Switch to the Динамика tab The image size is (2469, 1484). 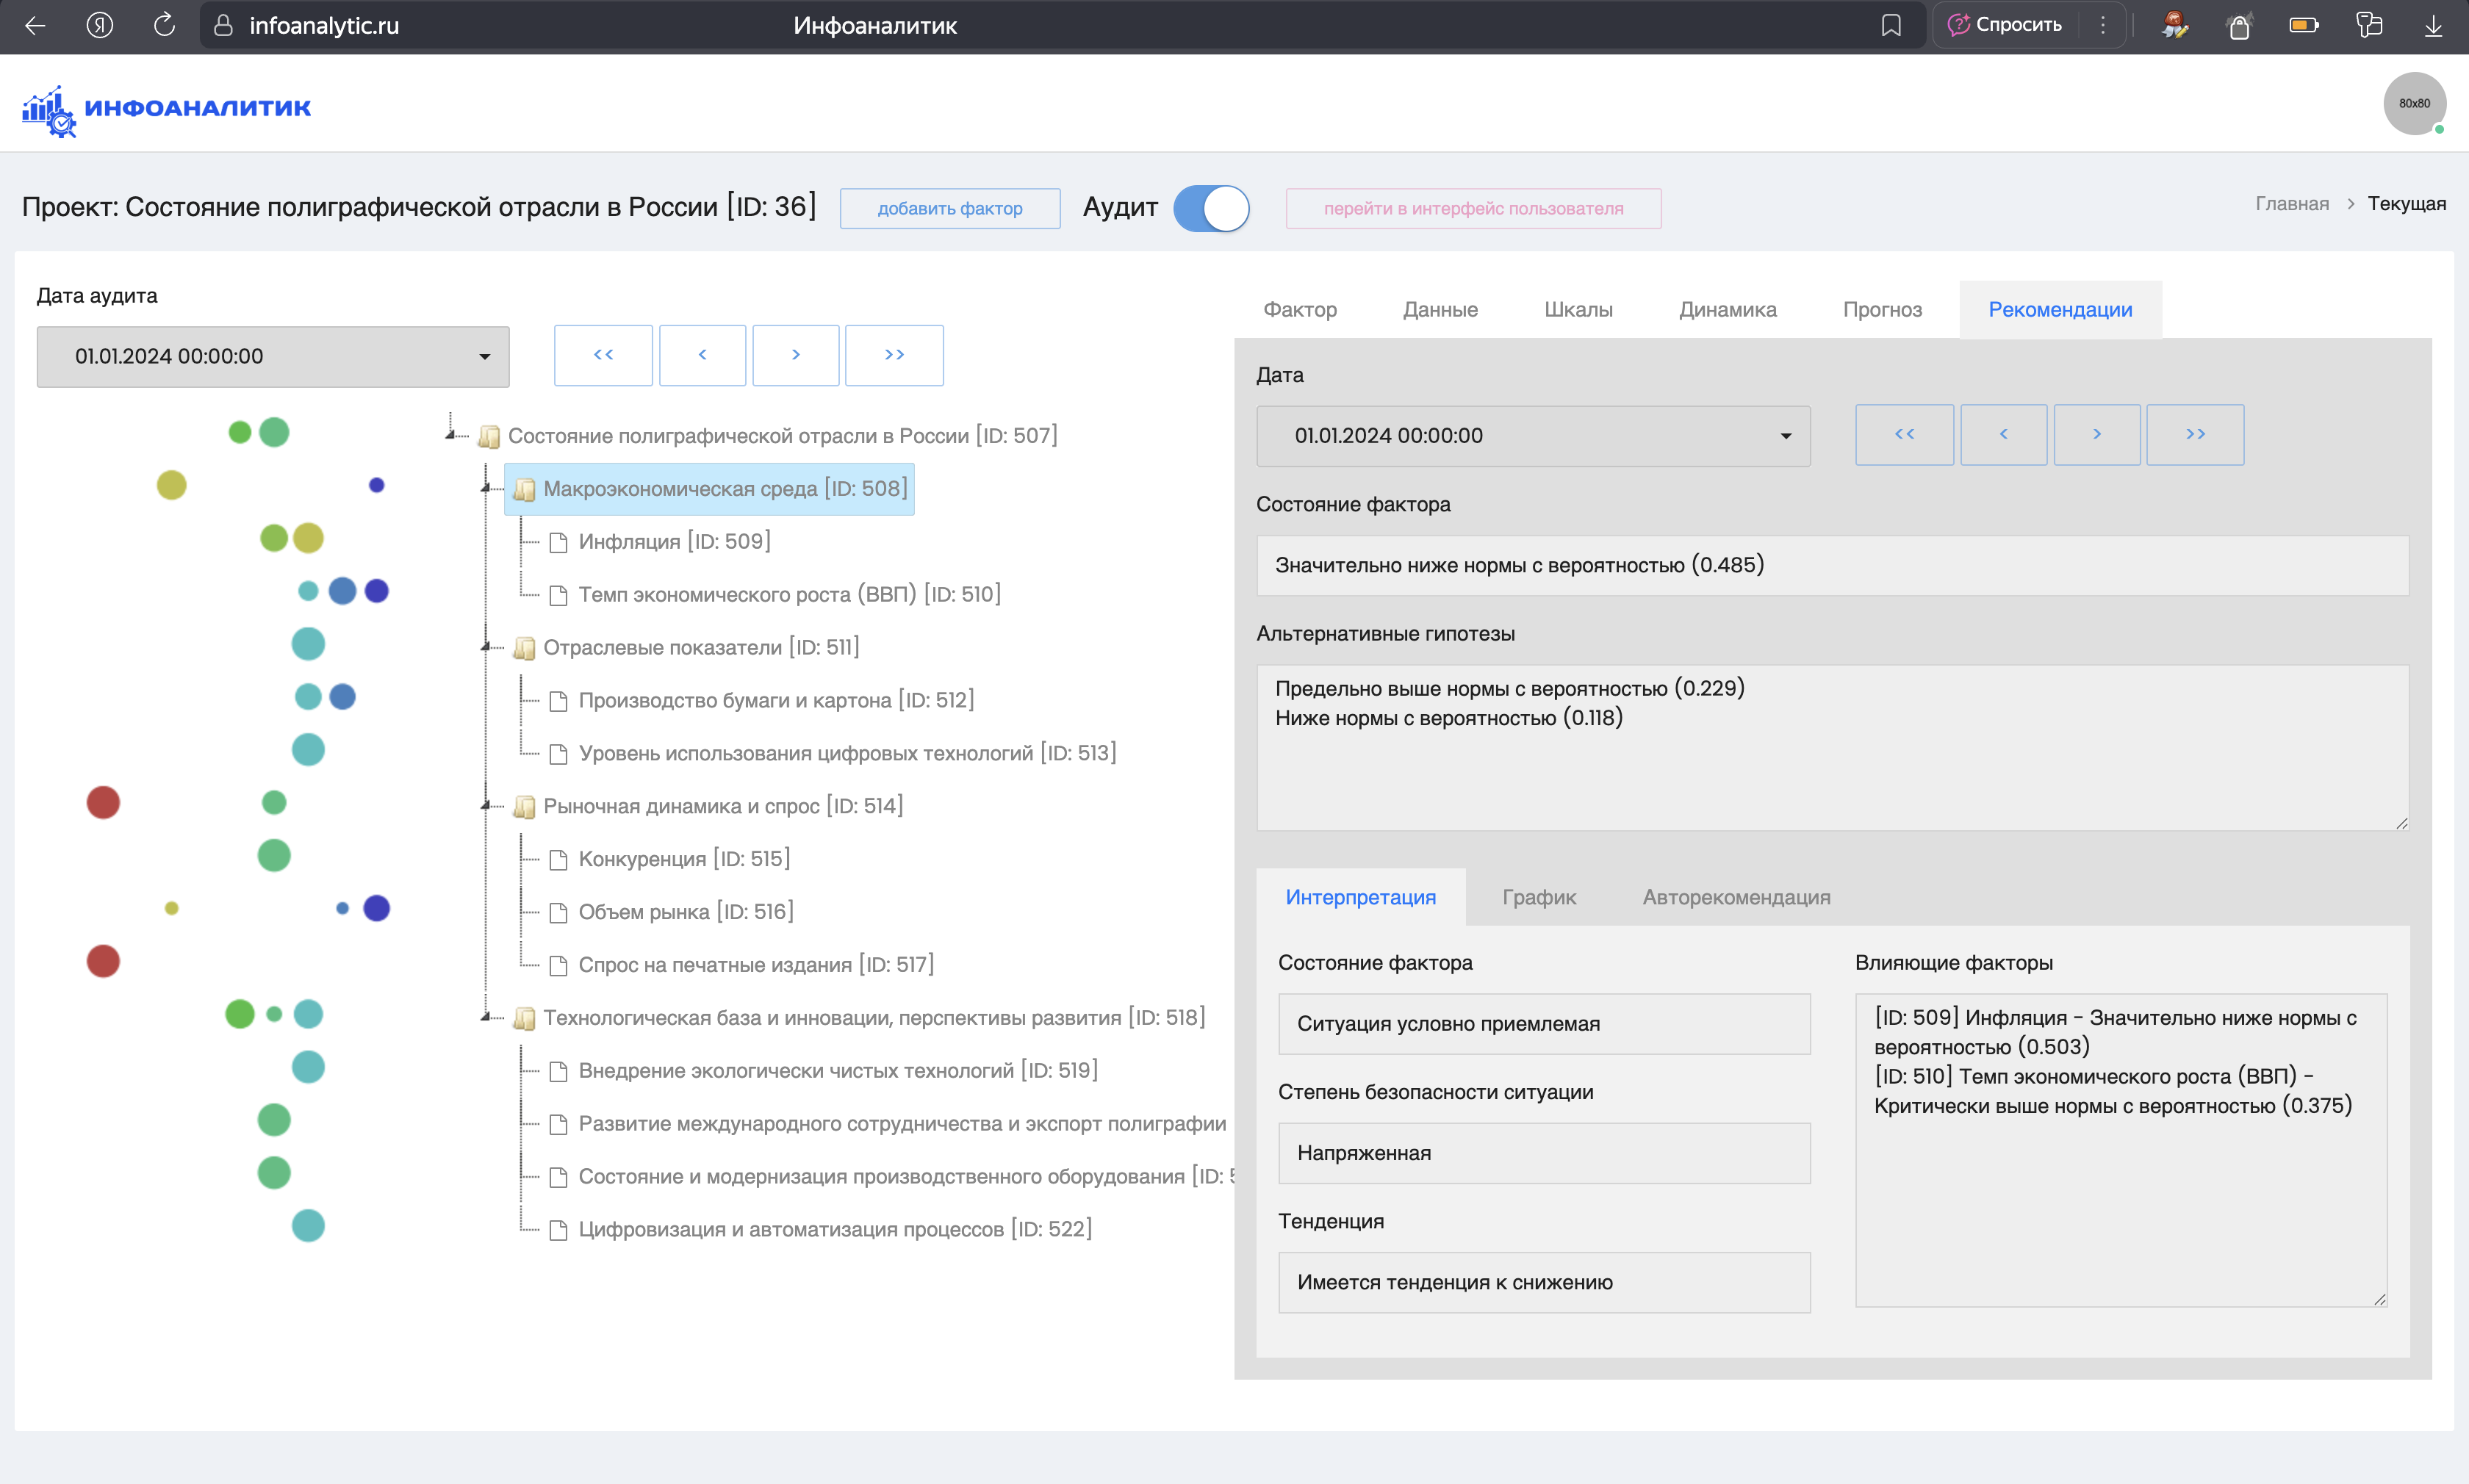1727,310
